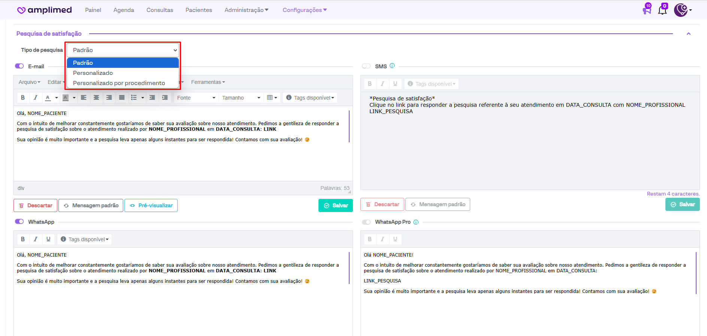Underline text in the WhatsApp editor

coord(48,239)
